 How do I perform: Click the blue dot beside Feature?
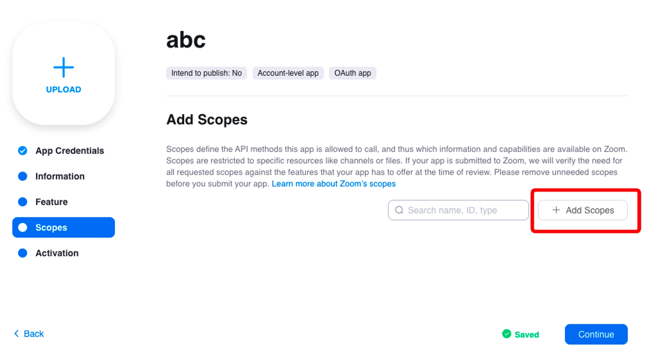tap(23, 202)
